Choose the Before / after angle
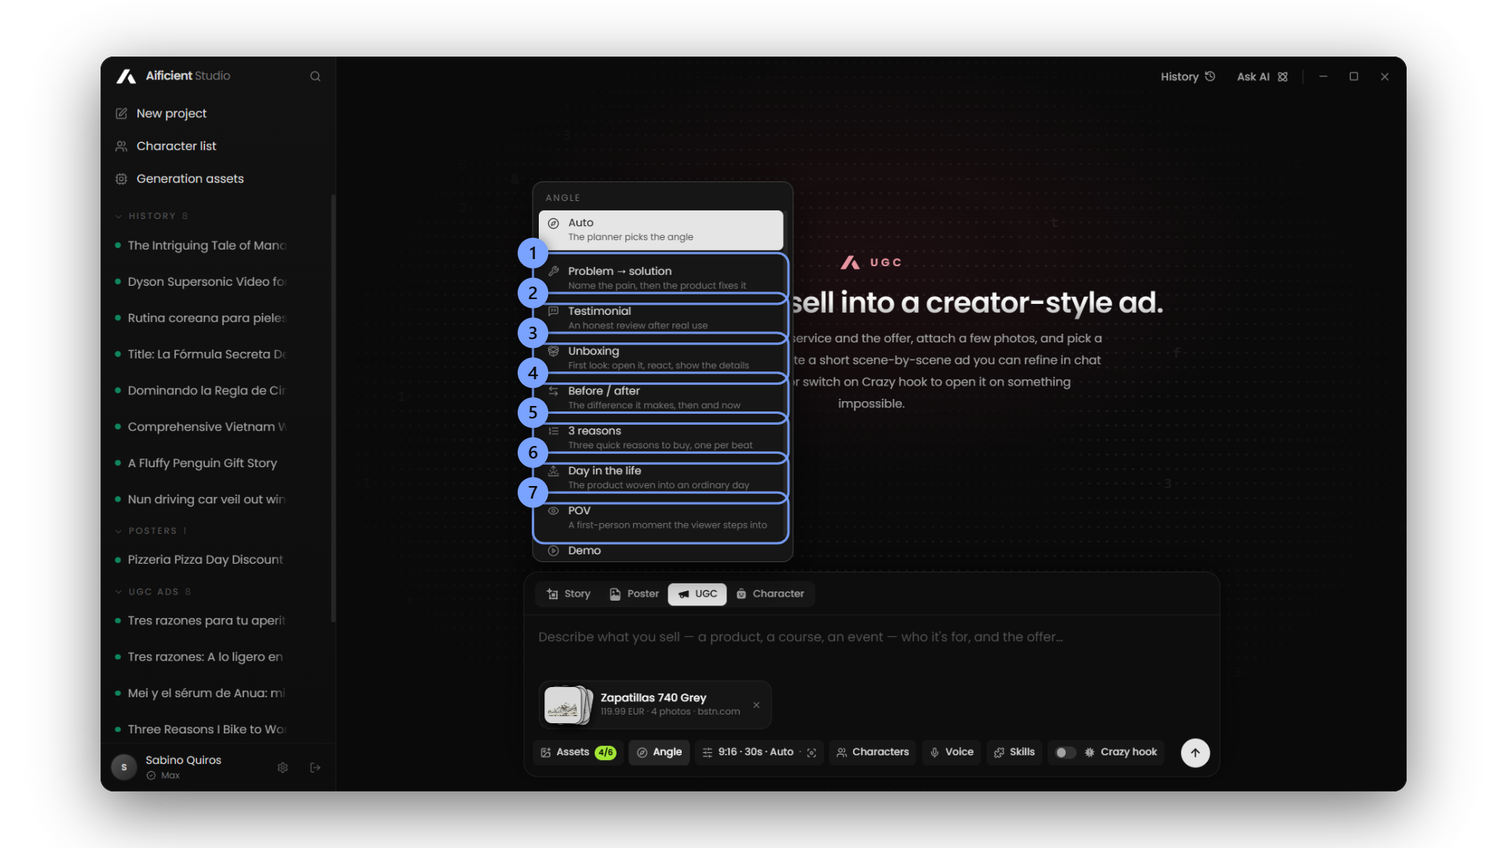 coord(661,398)
